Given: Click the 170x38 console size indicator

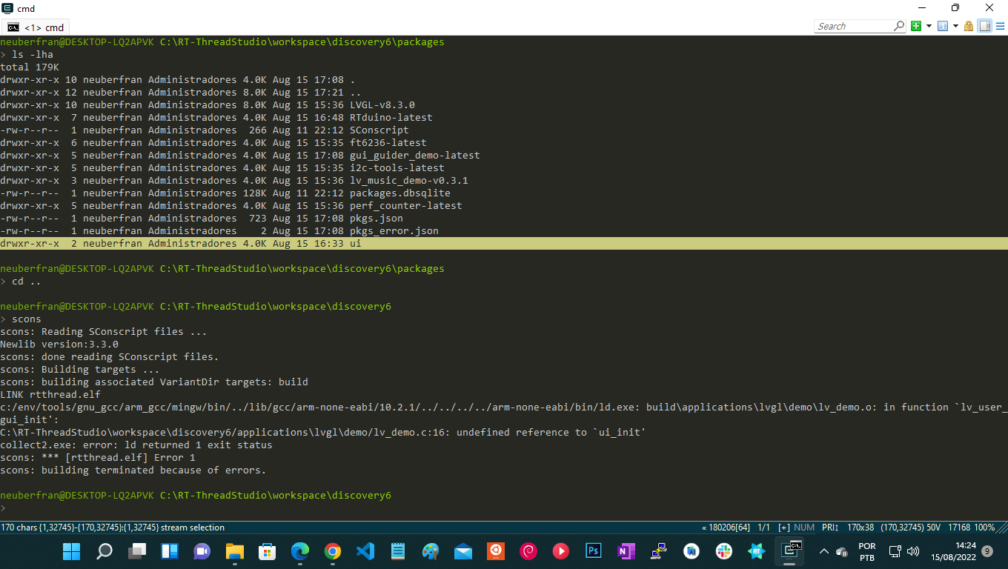Looking at the screenshot, I should [861, 528].
